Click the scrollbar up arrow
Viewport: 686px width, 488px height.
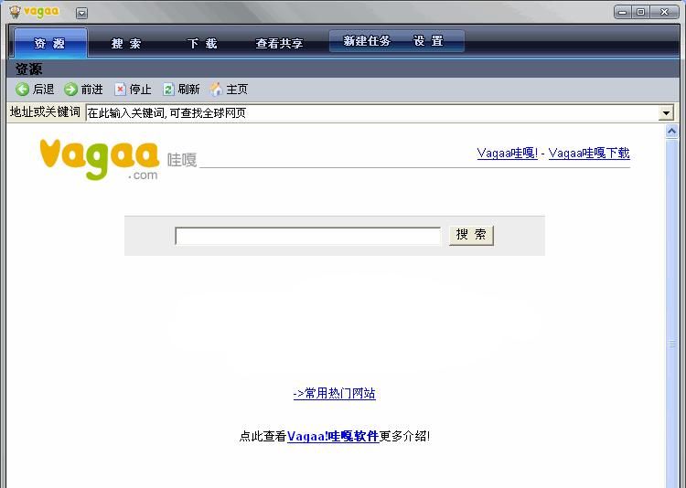click(671, 132)
